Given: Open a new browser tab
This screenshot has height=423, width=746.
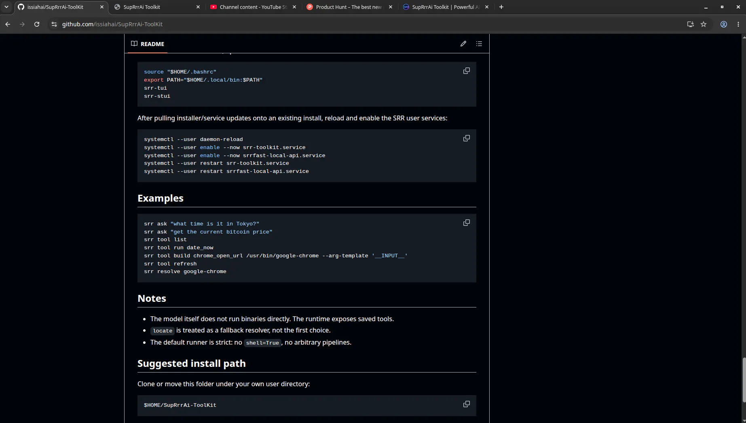Looking at the screenshot, I should pyautogui.click(x=501, y=7).
